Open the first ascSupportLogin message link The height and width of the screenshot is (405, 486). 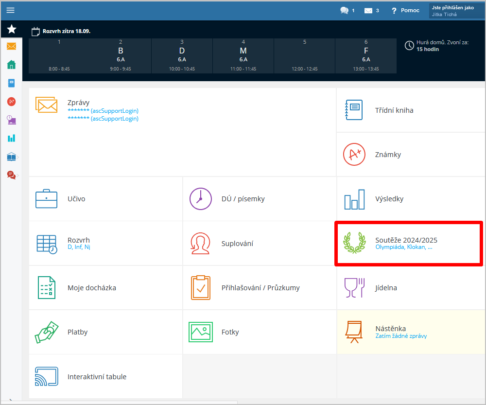click(103, 111)
